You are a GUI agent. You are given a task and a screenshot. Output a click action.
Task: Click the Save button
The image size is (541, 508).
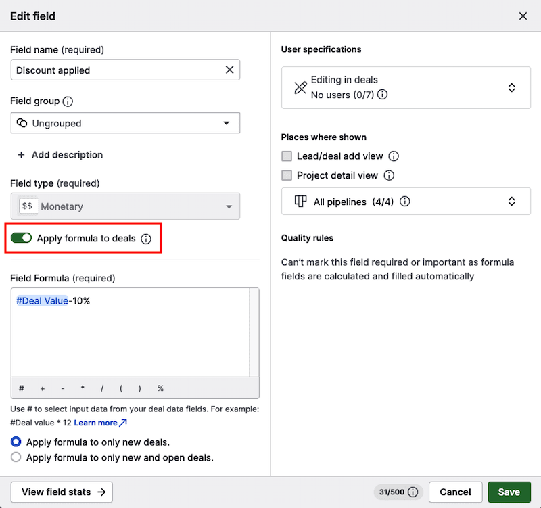pos(509,492)
